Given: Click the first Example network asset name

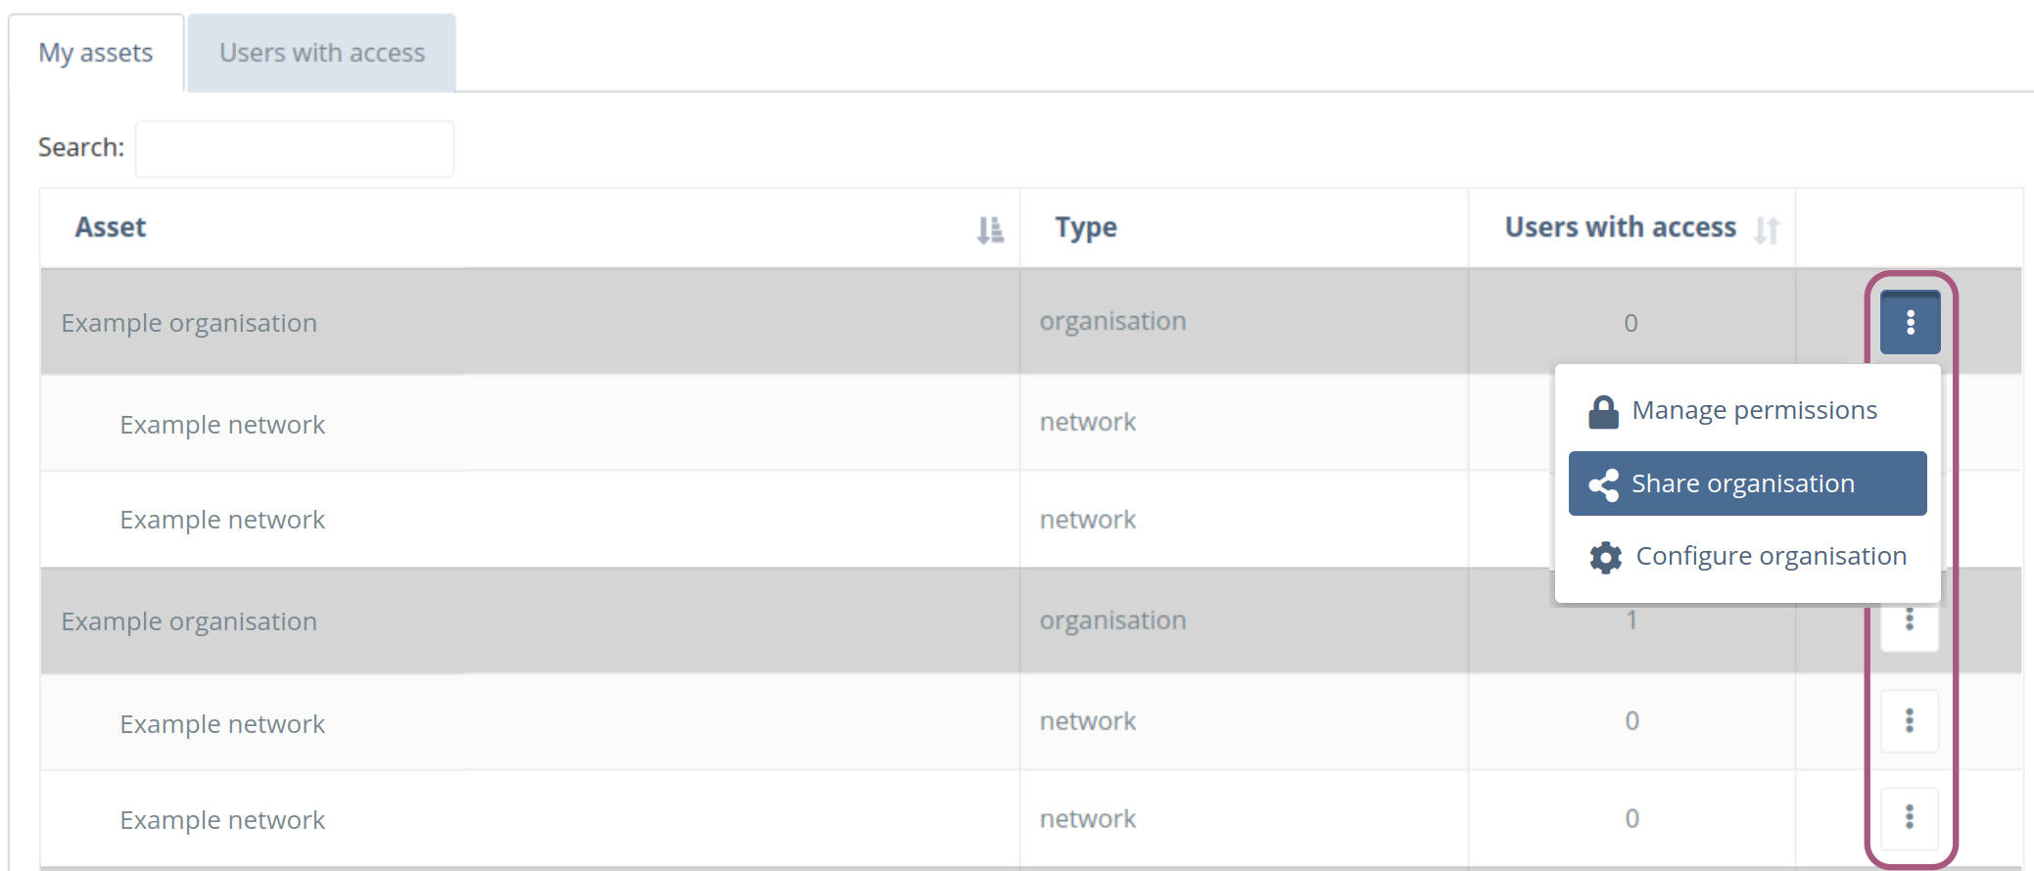Looking at the screenshot, I should [x=222, y=425].
